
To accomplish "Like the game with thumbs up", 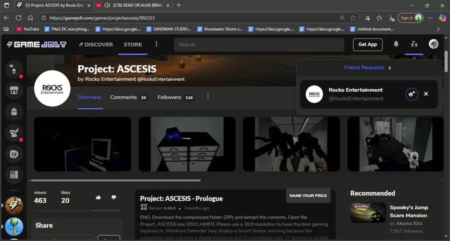I will (x=98, y=197).
